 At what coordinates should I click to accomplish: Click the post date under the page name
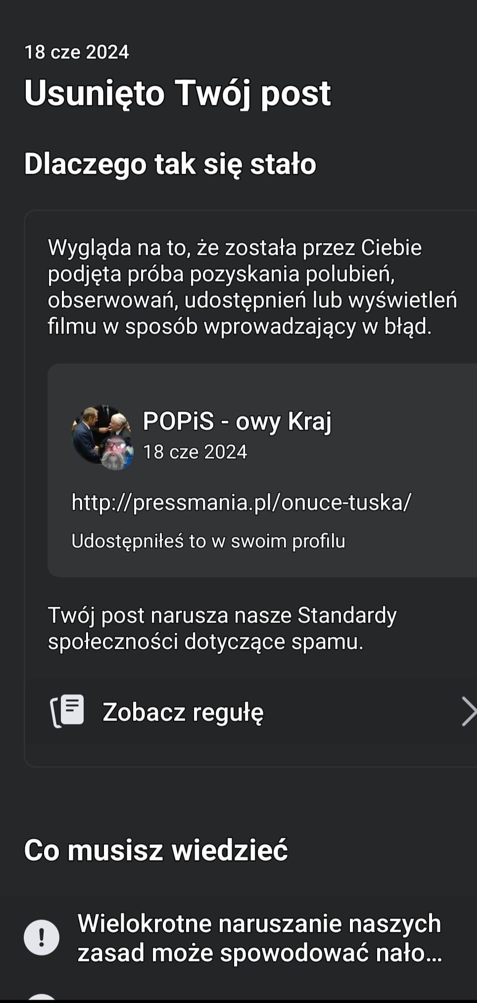[195, 452]
